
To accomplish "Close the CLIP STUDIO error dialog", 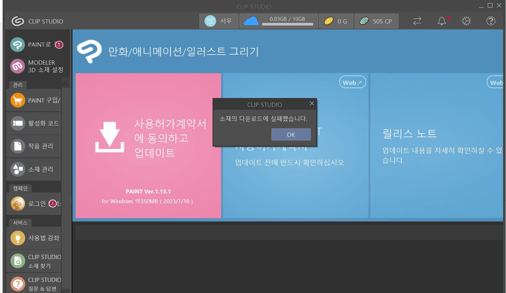I will click(312, 103).
